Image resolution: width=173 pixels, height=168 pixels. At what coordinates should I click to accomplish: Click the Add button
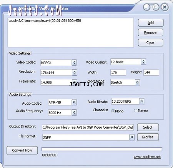(x=151, y=23)
